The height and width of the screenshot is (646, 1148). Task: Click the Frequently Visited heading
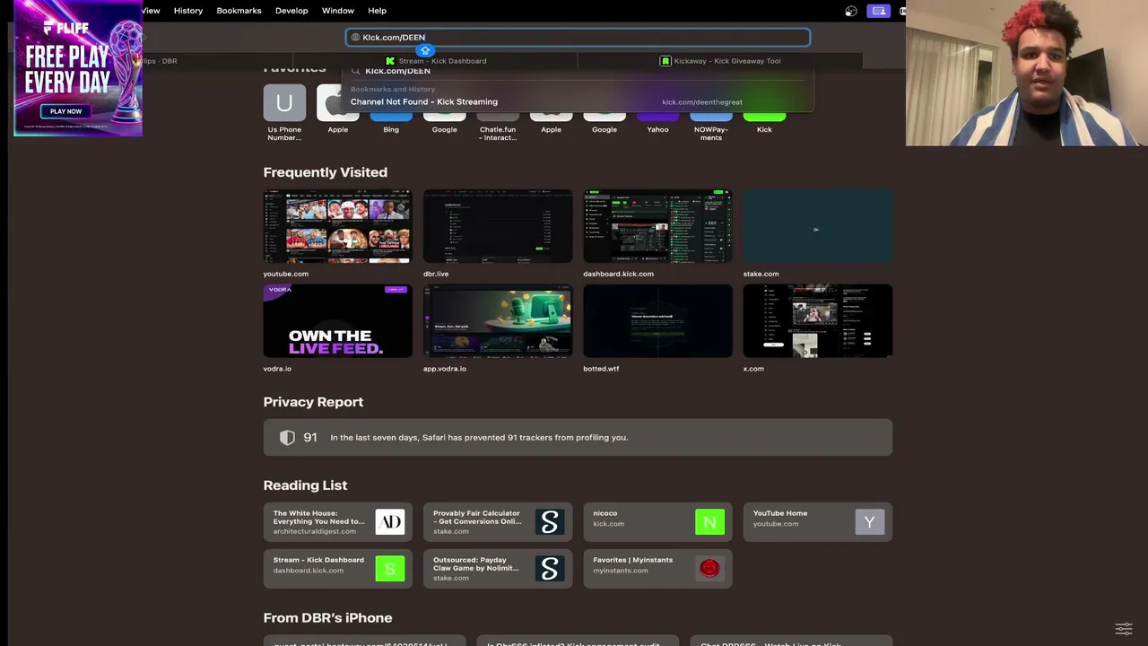[x=326, y=172]
